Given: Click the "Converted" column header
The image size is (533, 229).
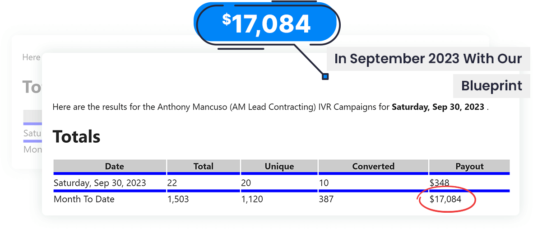Looking at the screenshot, I should point(373,166).
